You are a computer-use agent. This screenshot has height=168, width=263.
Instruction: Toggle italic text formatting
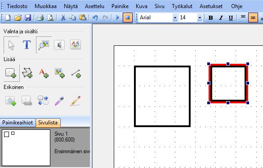[221, 18]
